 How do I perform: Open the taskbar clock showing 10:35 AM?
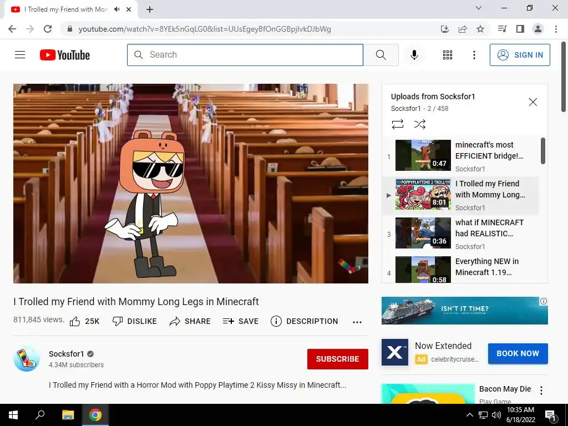tap(520, 415)
